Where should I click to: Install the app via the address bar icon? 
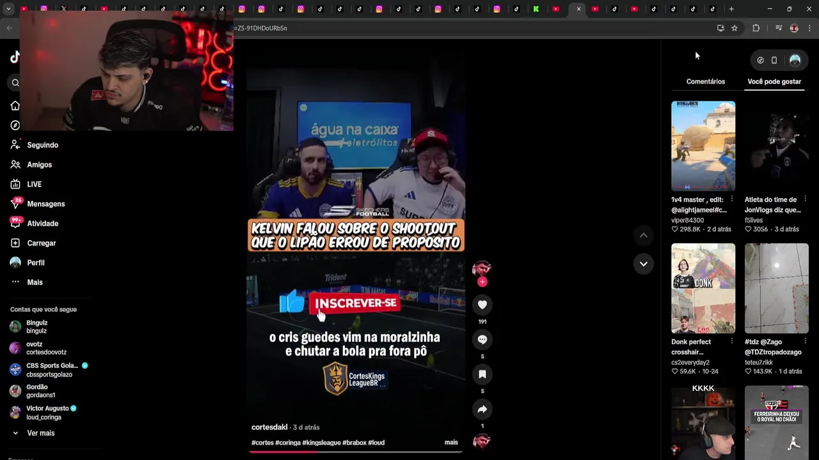coord(720,28)
